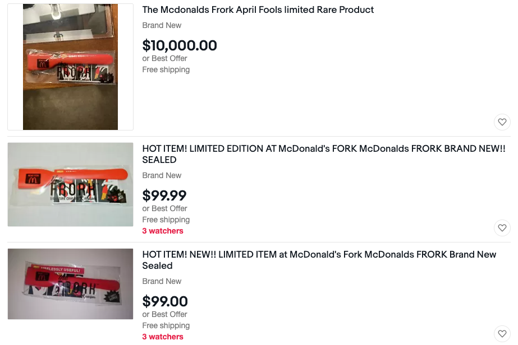
Task: Save the $99.00 Frork listing with heart icon
Action: pyautogui.click(x=502, y=334)
